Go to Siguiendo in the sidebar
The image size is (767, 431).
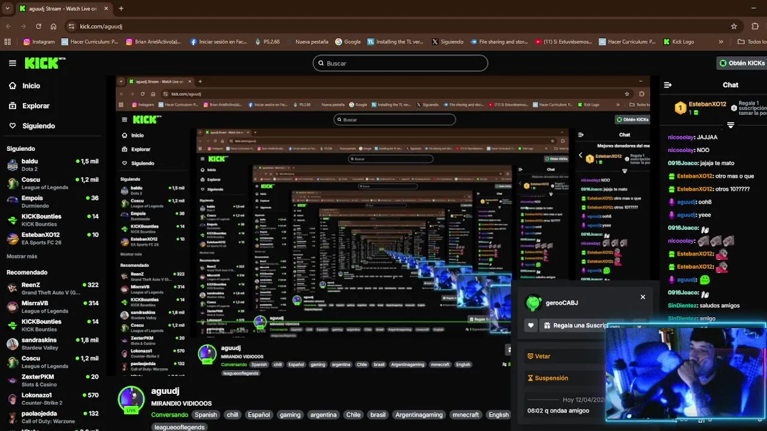pyautogui.click(x=32, y=126)
